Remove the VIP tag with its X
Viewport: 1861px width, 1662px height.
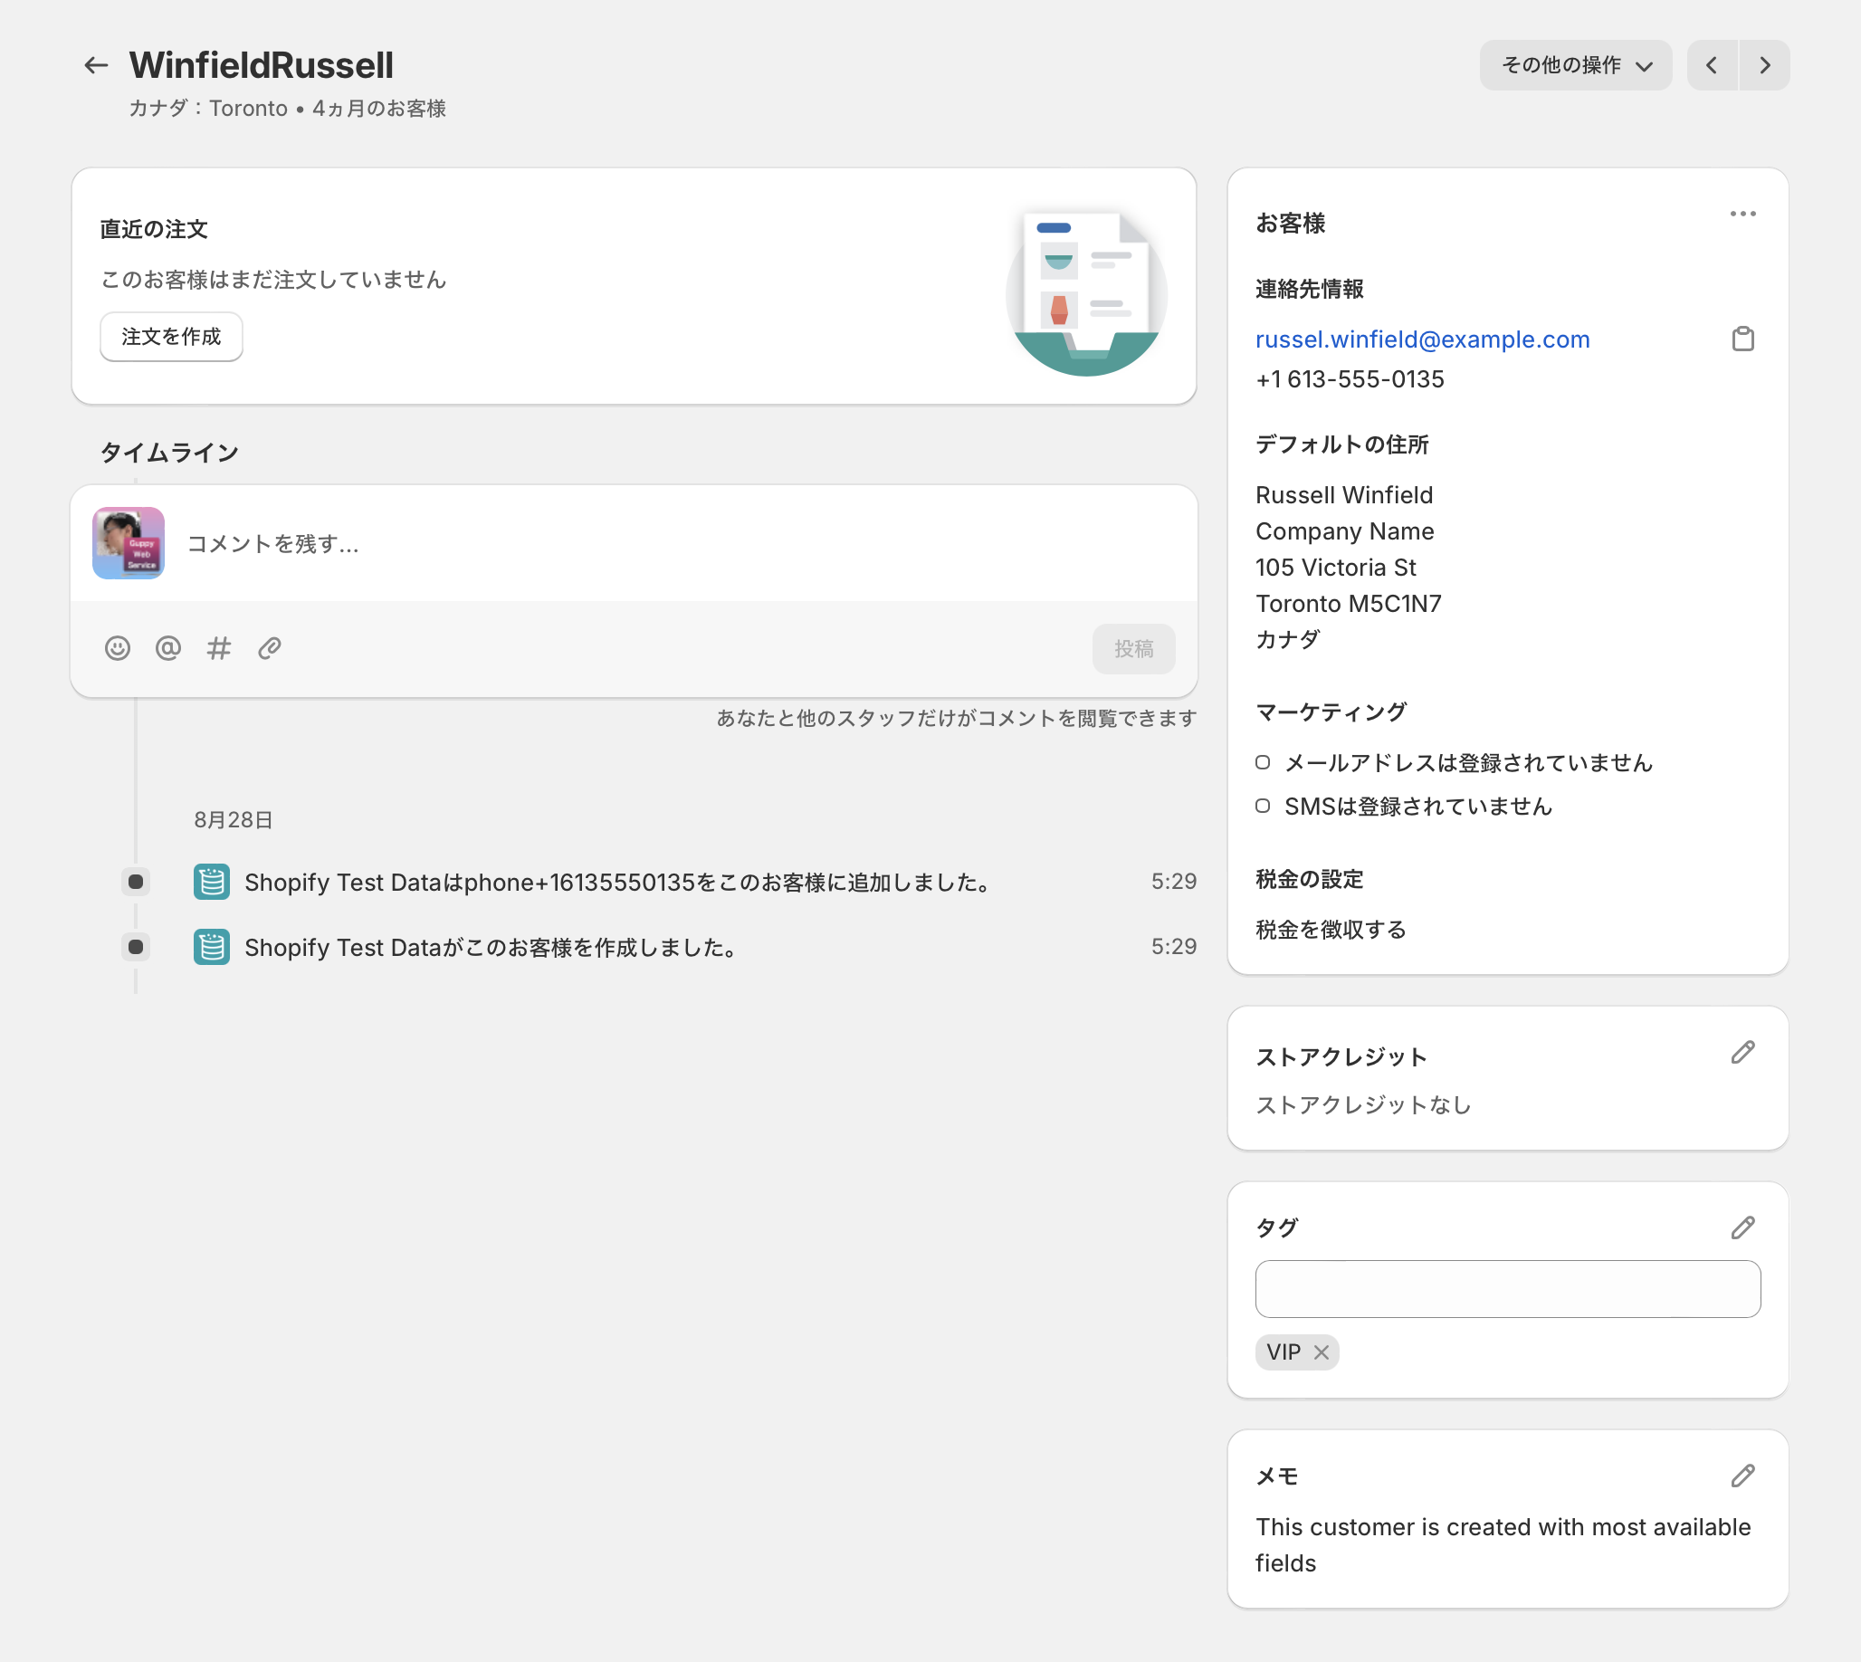[x=1322, y=1352]
